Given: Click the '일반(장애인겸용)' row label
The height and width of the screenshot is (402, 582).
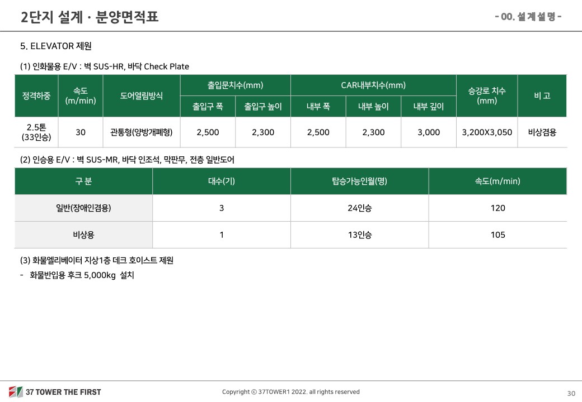Looking at the screenshot, I should [x=83, y=208].
